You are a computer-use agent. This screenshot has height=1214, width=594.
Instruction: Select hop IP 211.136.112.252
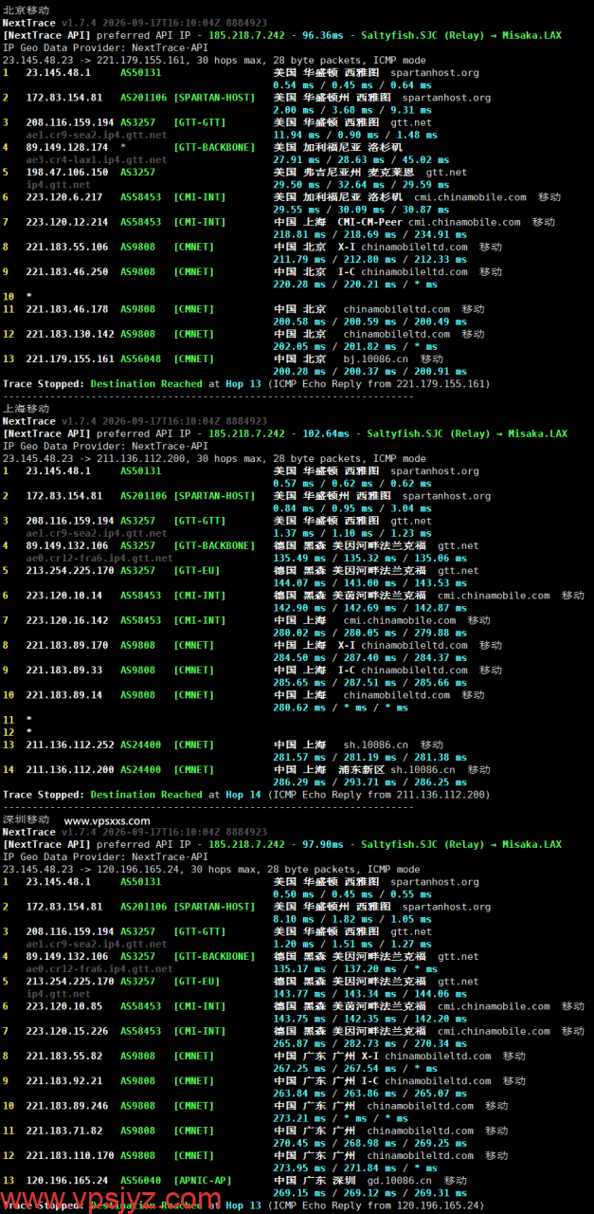coord(70,745)
